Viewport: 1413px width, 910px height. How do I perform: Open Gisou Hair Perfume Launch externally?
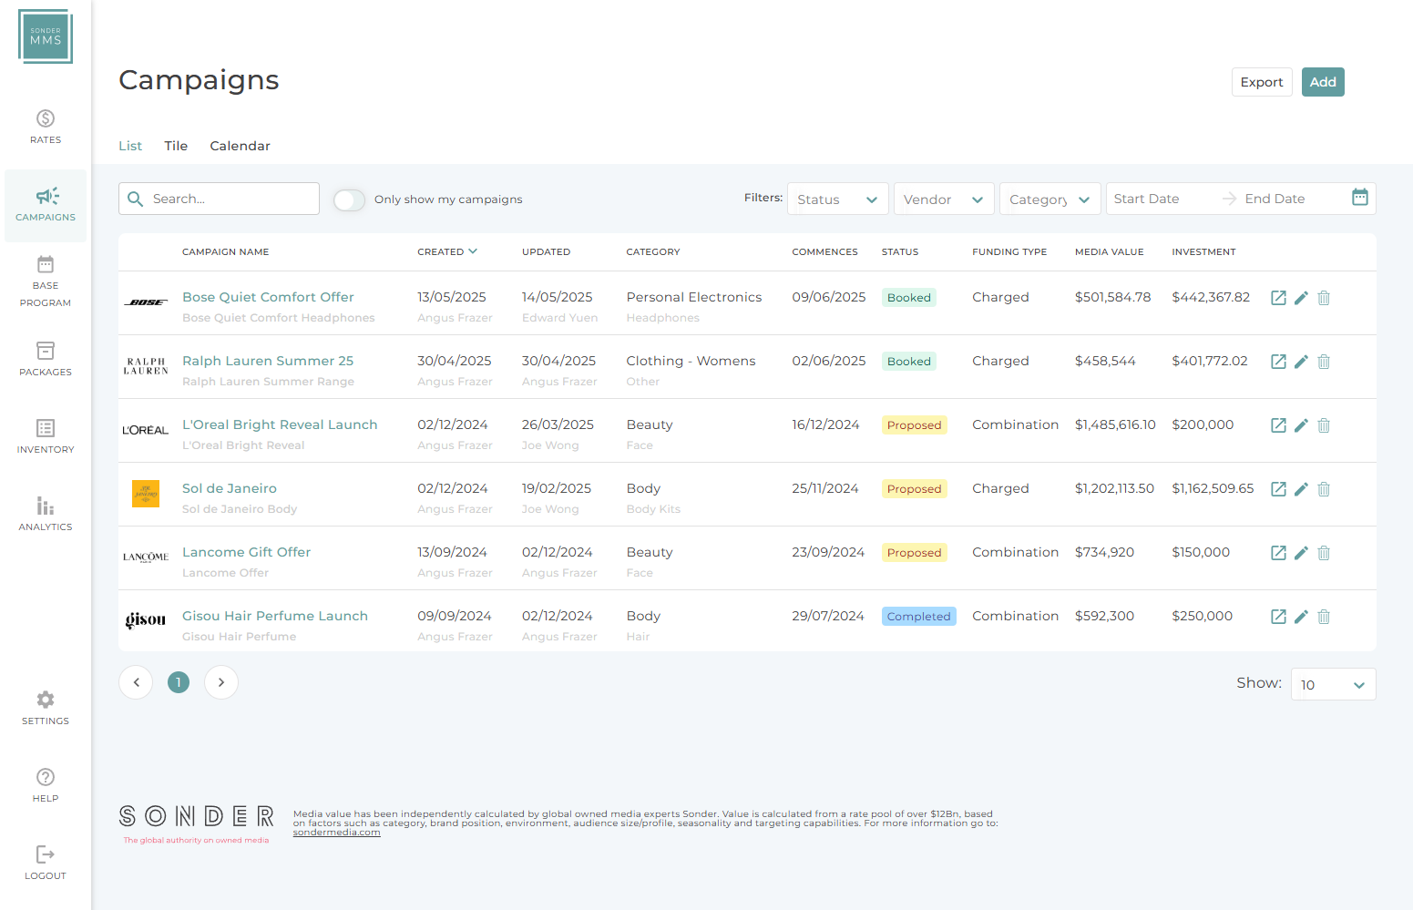tap(1278, 617)
